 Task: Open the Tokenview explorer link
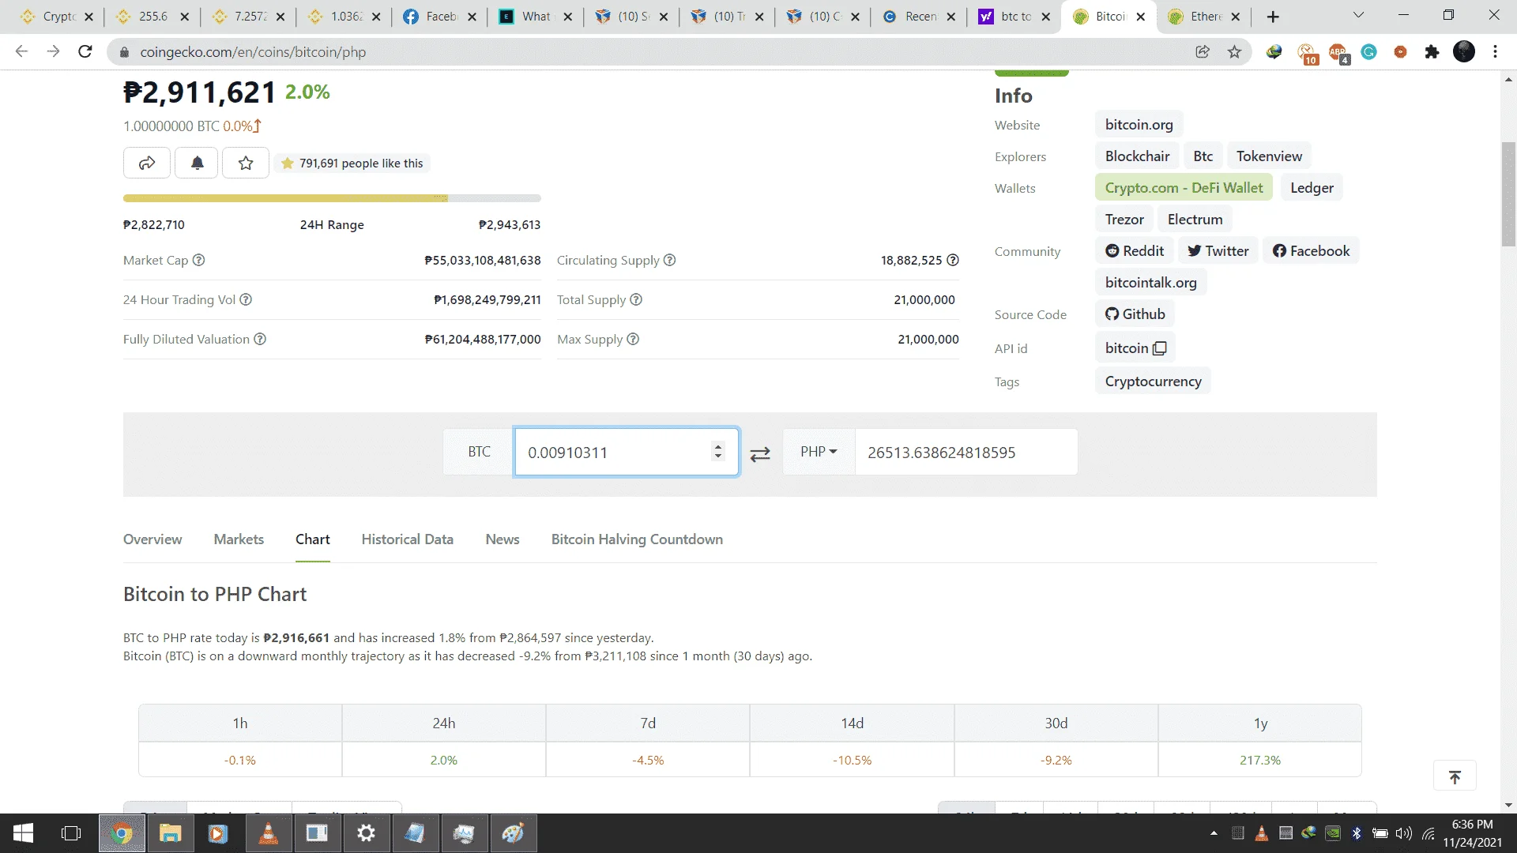1269,156
